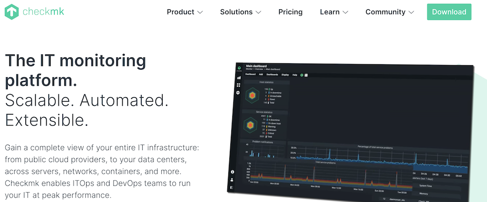The width and height of the screenshot is (487, 202).
Task: Expand the Solutions dropdown chevron
Action: coord(259,12)
